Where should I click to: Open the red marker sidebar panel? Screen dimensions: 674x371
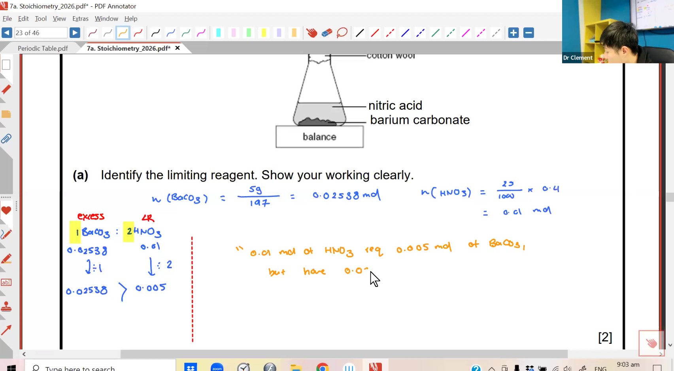[x=6, y=89]
